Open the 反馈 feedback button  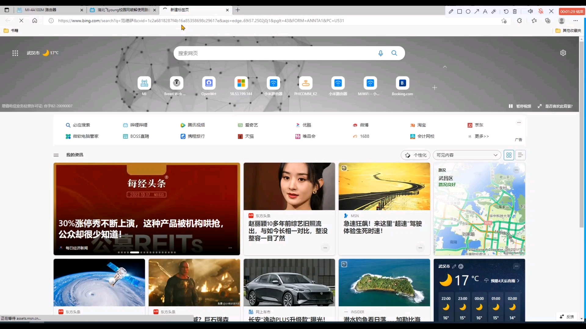coord(567,317)
